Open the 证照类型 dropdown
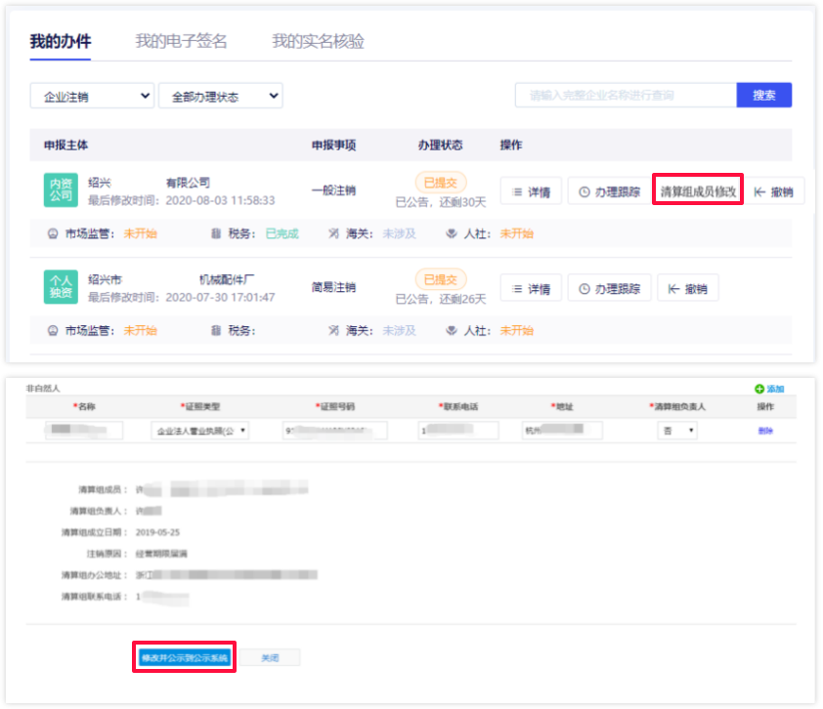The height and width of the screenshot is (709, 823). [200, 431]
